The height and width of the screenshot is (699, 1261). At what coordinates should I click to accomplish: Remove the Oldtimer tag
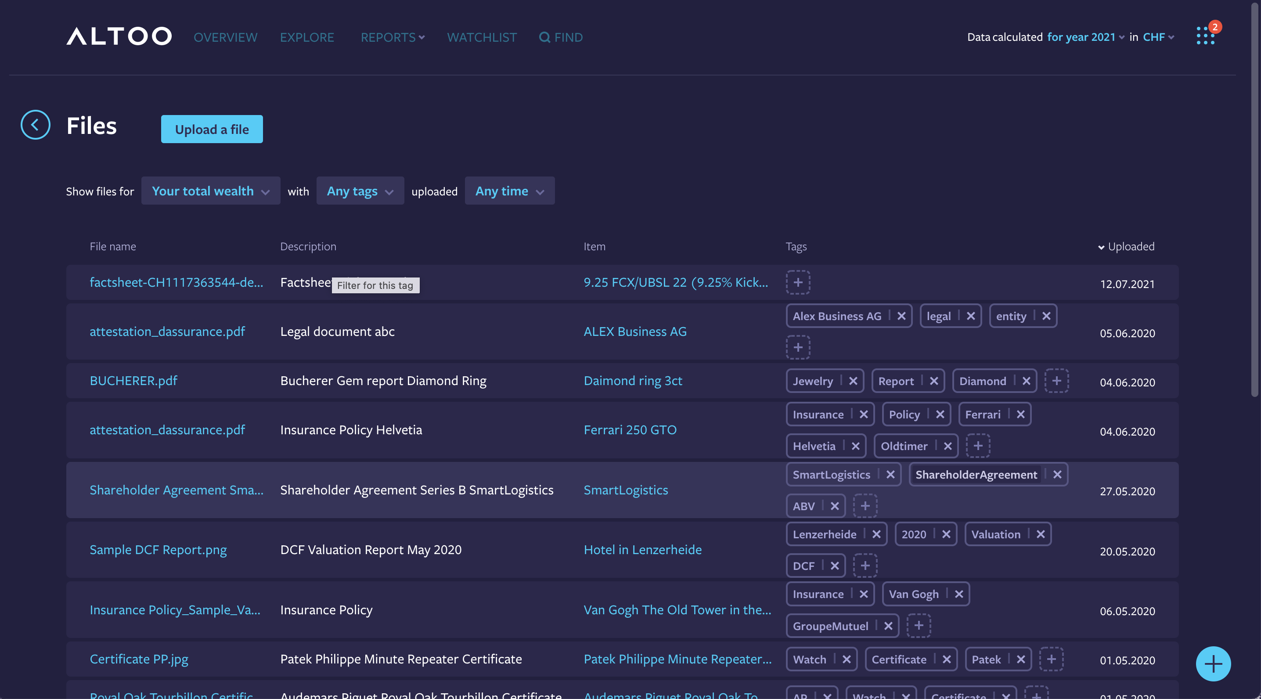point(947,446)
